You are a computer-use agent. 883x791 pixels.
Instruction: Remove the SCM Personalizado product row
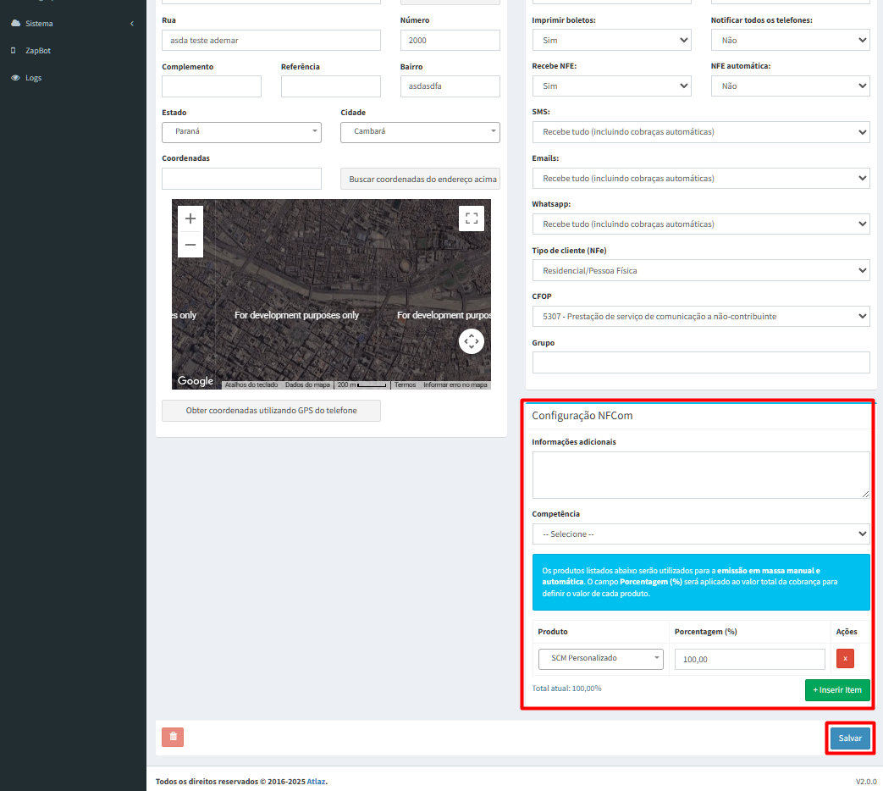pos(845,659)
